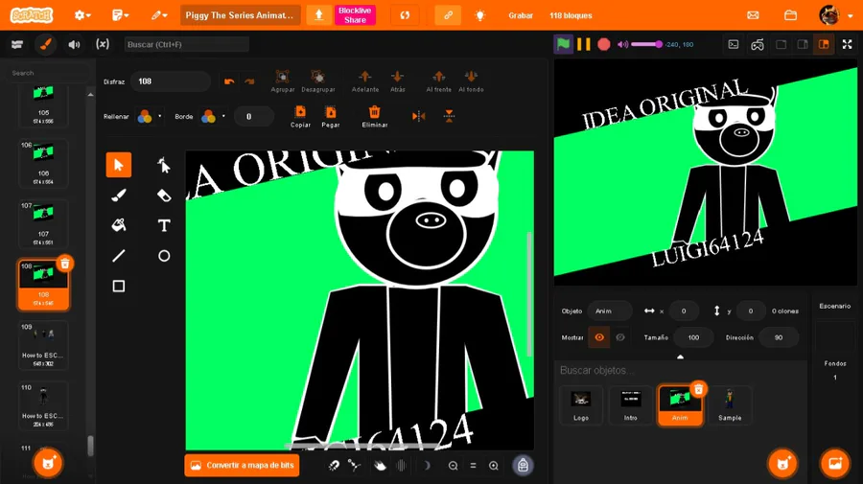Select the Line tool
863x484 pixels.
click(x=118, y=256)
